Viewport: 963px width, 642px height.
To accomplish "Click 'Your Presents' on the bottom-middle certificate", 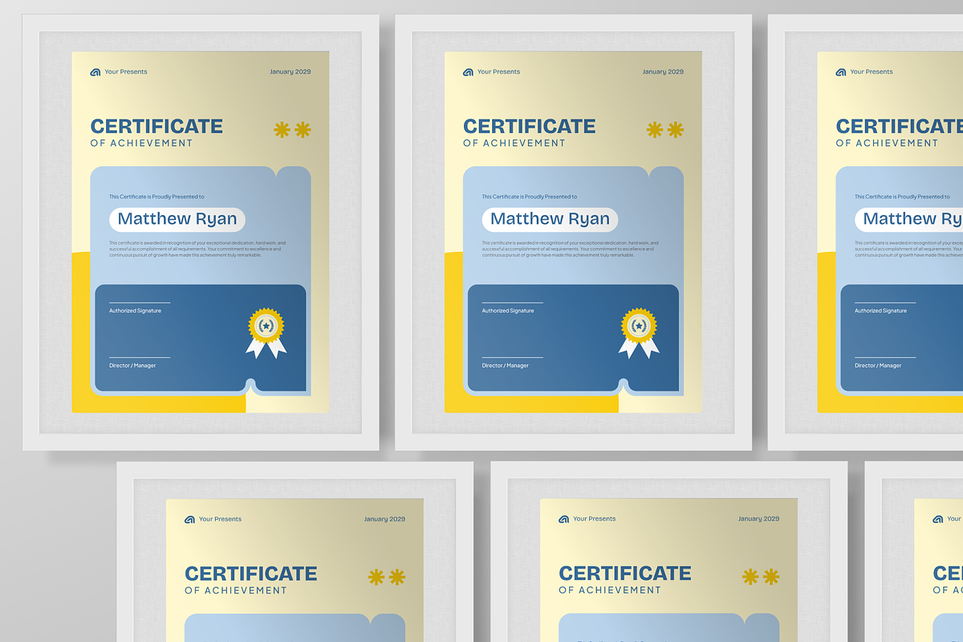I will tap(595, 519).
